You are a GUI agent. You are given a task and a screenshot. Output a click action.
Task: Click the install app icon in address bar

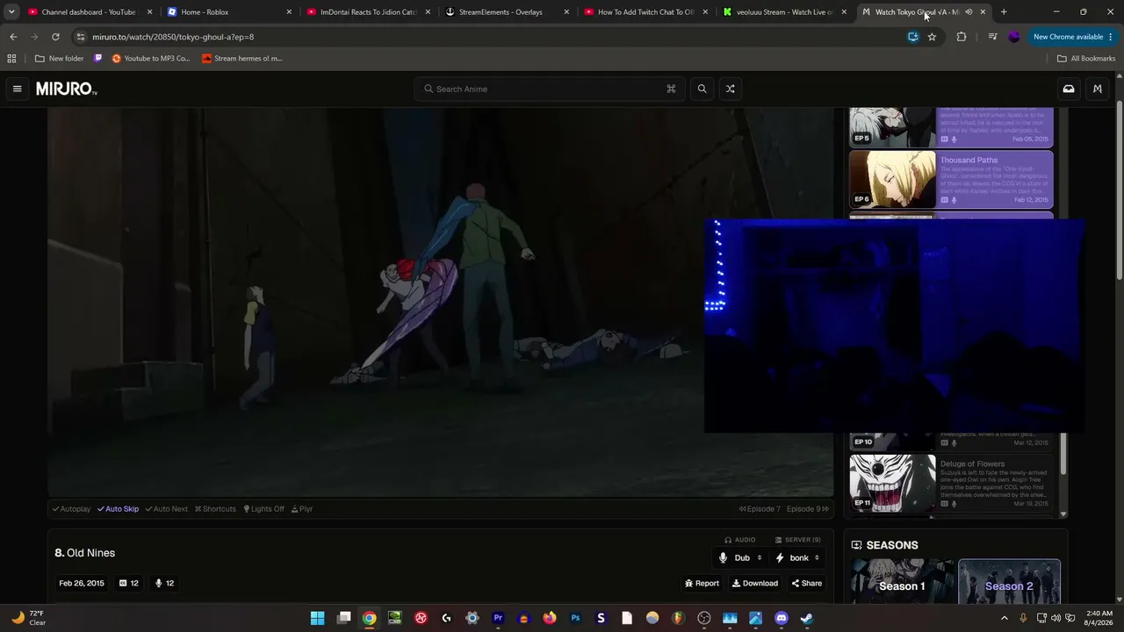click(913, 37)
